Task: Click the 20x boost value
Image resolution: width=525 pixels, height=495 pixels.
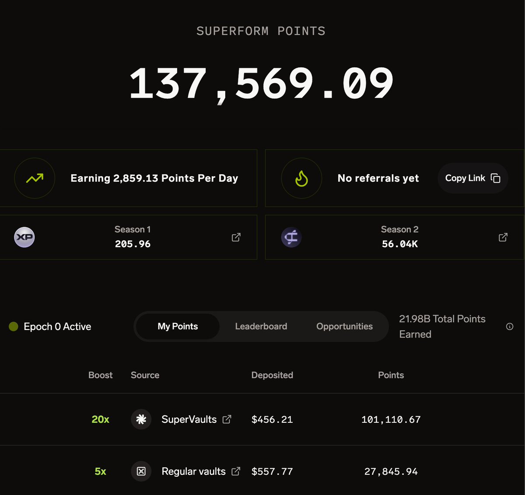Action: (x=101, y=419)
